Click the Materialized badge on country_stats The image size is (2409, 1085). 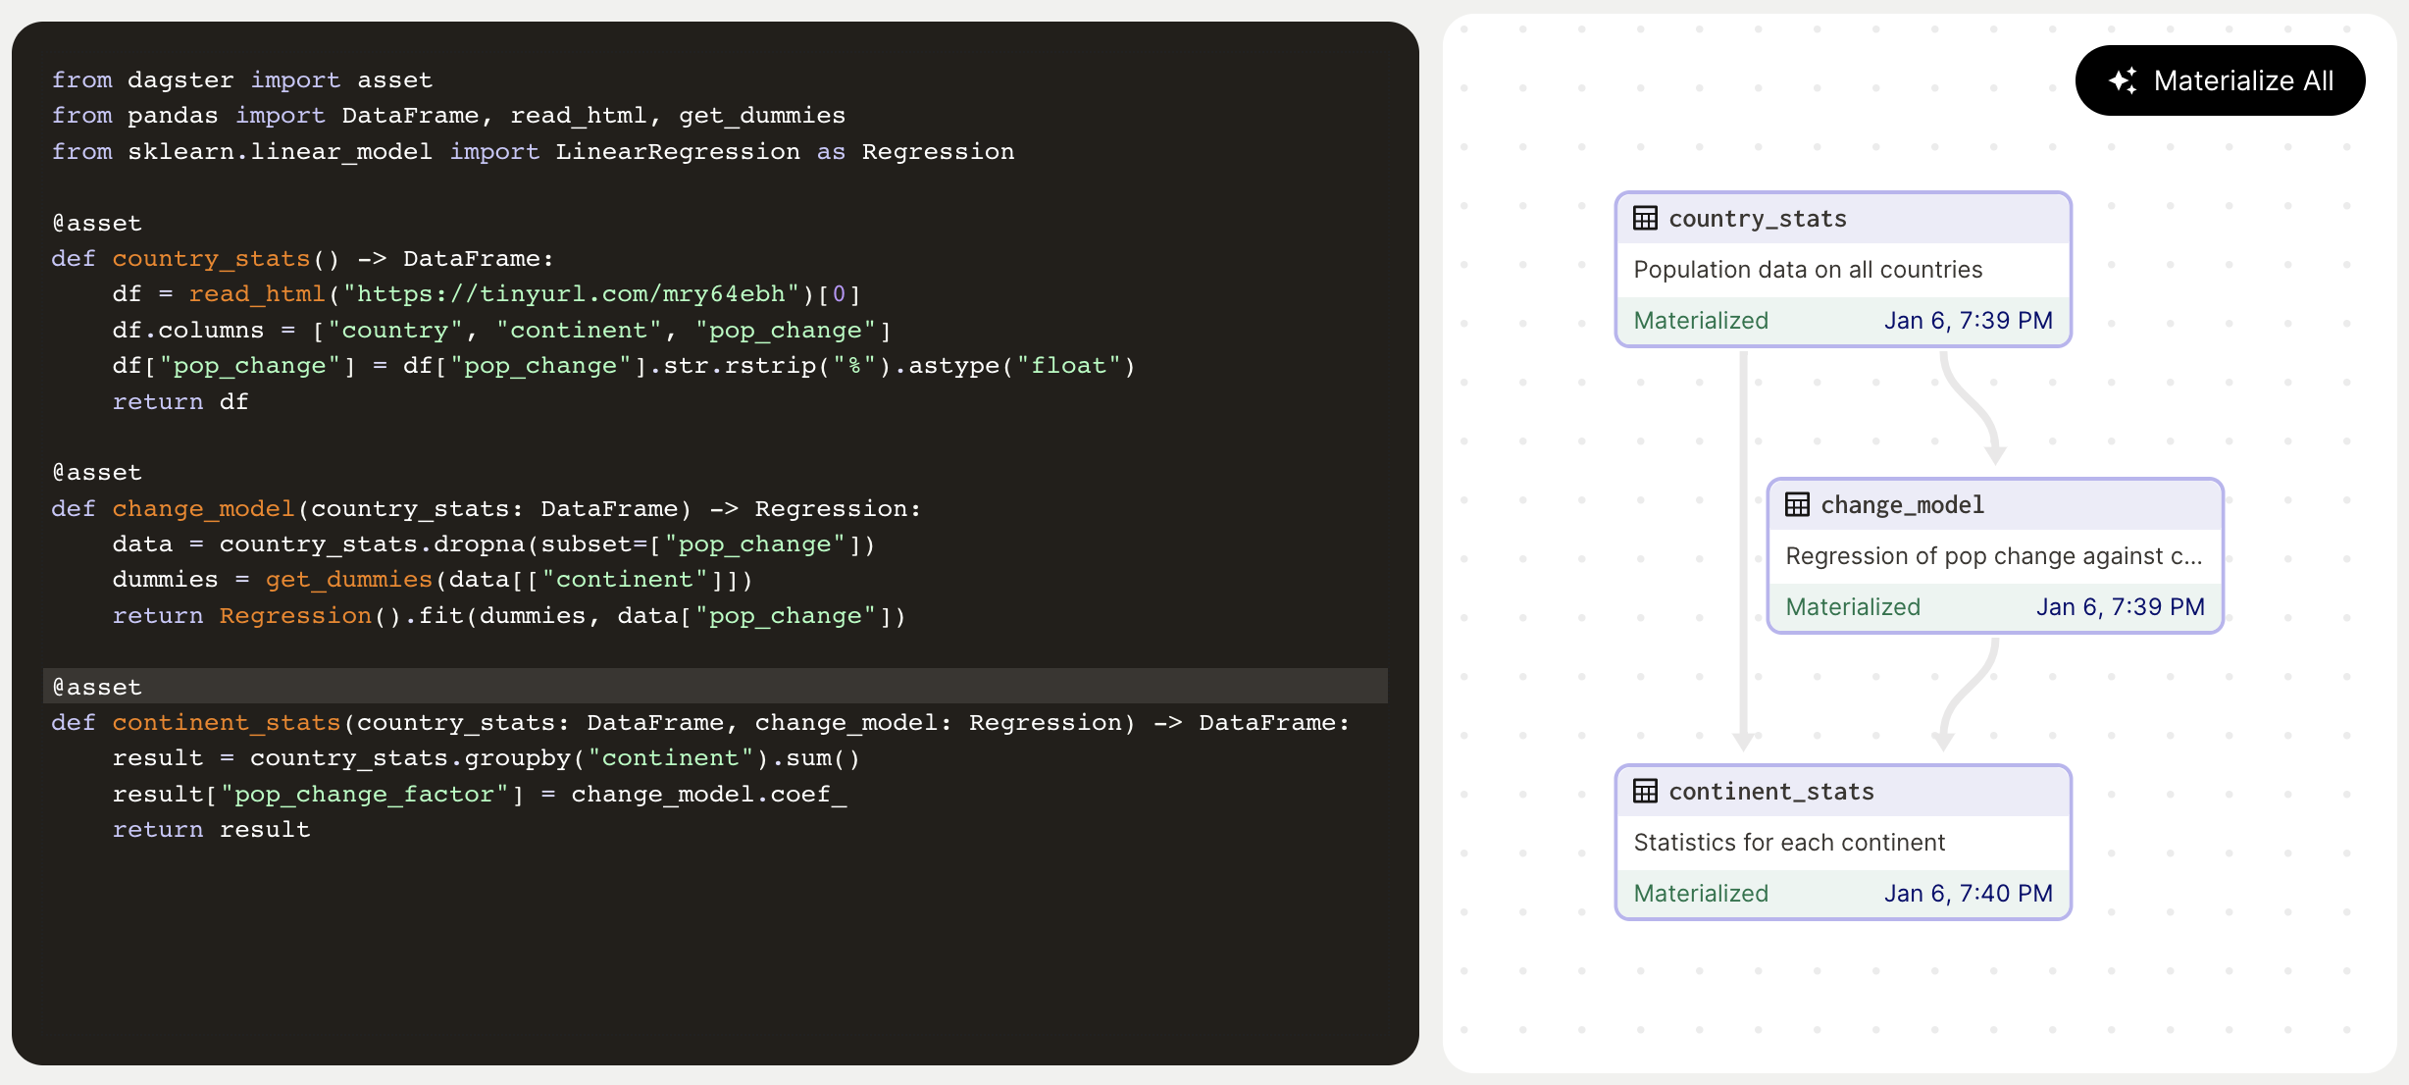[1700, 320]
